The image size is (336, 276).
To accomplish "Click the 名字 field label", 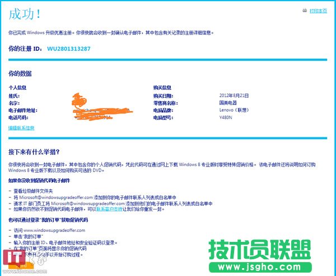I will pos(14,103).
